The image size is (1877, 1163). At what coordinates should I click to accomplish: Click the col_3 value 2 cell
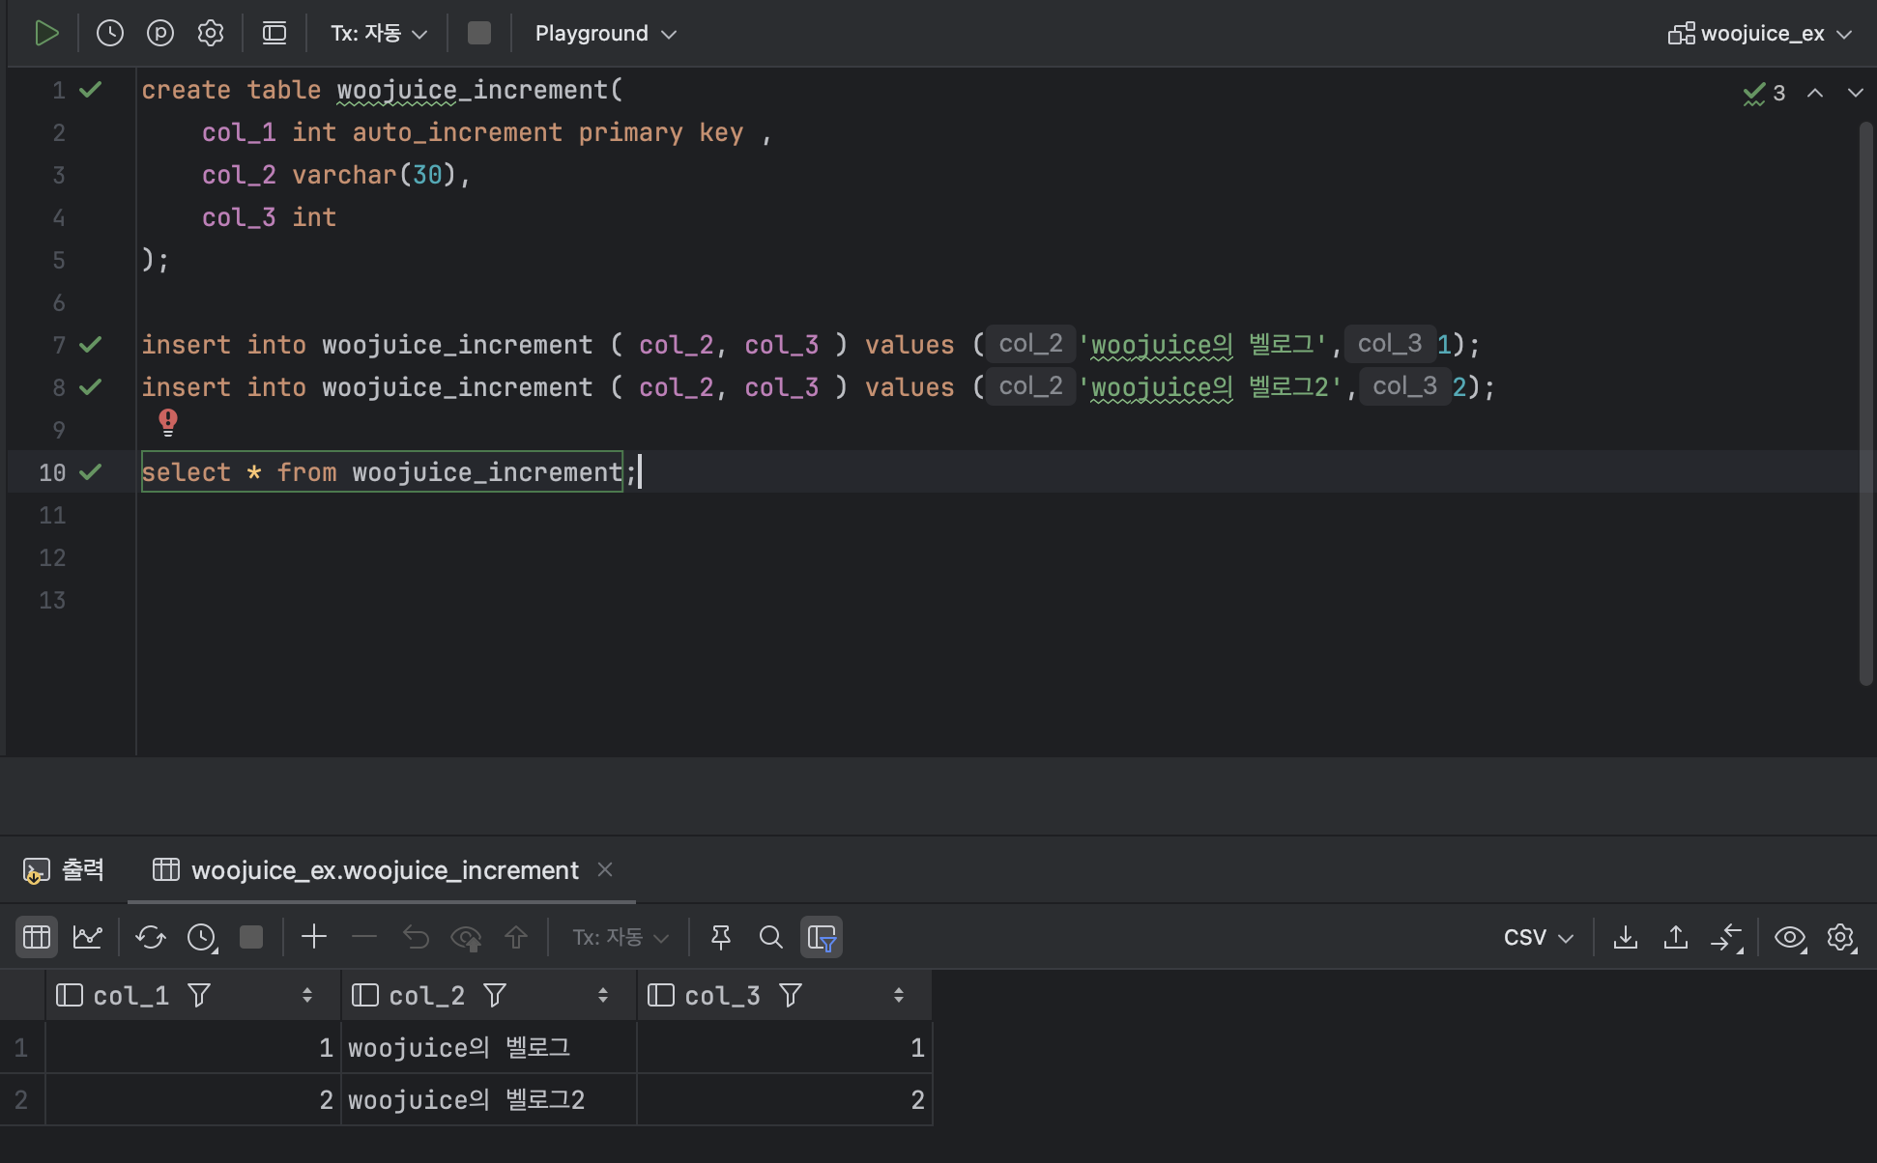click(785, 1100)
